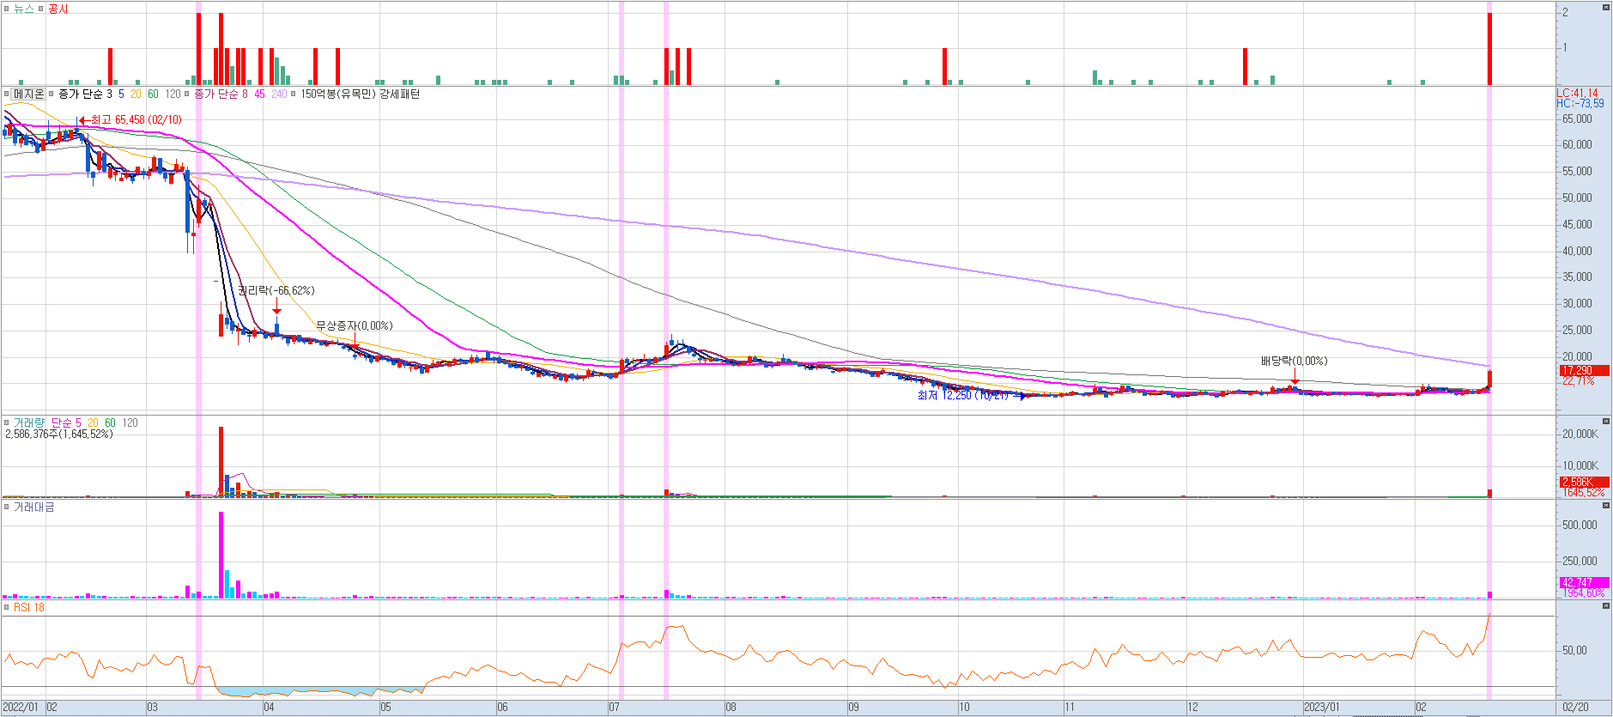Click the gray 120 price moving average period
Viewport: 1613px width, 717px height.
click(x=173, y=94)
